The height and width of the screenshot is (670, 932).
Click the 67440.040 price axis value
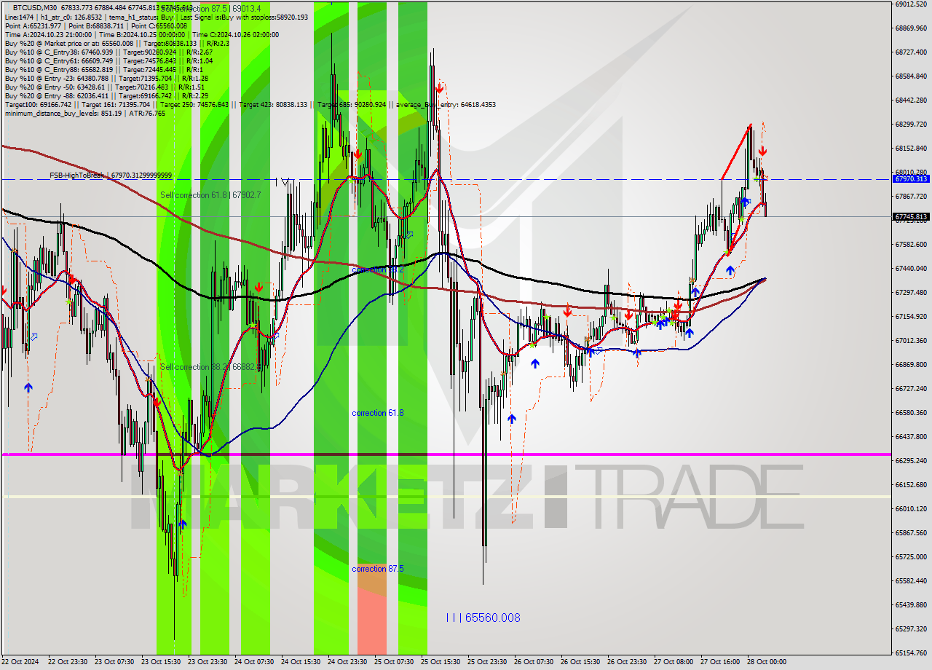pos(911,268)
